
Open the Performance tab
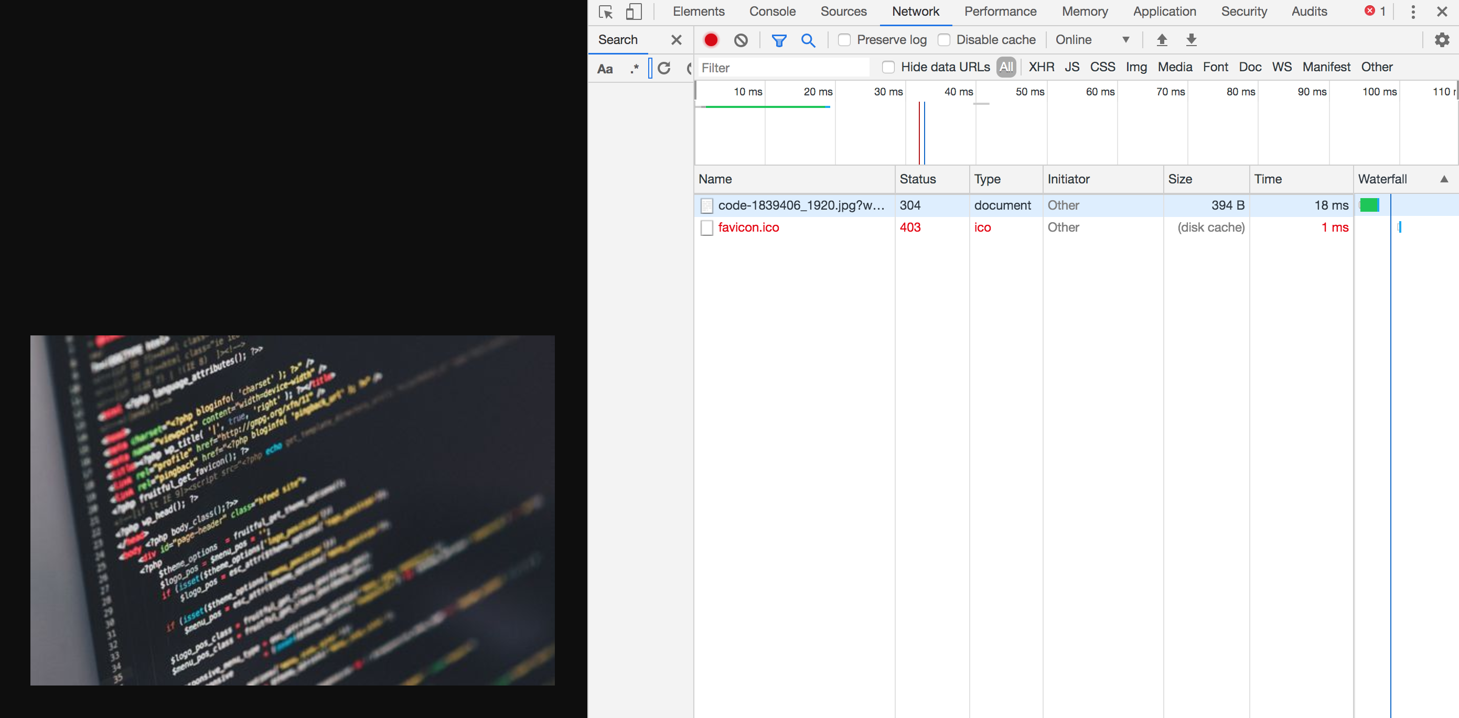(x=1000, y=12)
